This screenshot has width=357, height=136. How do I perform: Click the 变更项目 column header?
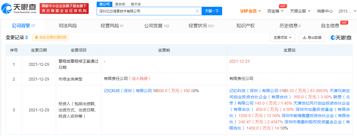point(78,50)
